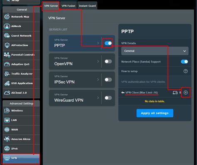197x165 pixels.
Task: Add a VPN client with plus icon
Action: pyautogui.click(x=185, y=93)
